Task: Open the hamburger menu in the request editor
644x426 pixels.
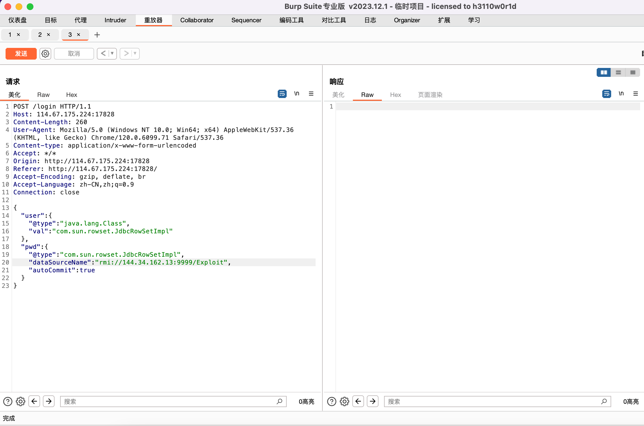Action: 311,94
